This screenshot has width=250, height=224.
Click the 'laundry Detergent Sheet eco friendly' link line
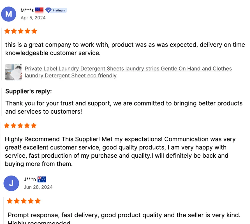(x=71, y=76)
